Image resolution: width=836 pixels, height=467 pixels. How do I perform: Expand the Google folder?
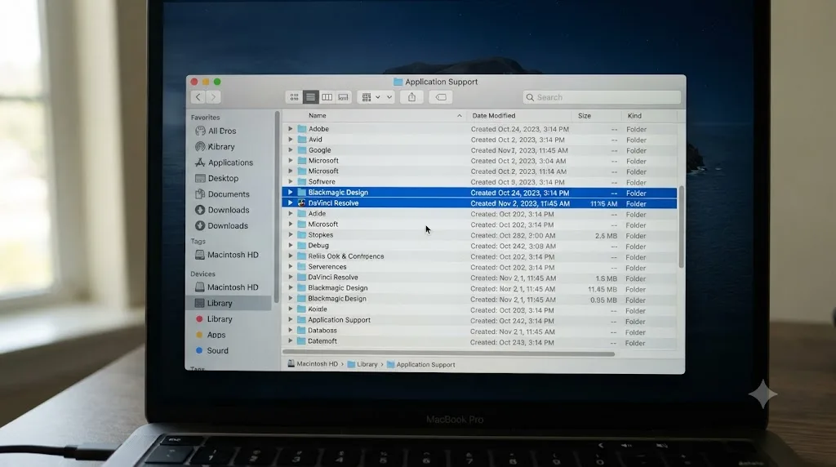(x=291, y=150)
